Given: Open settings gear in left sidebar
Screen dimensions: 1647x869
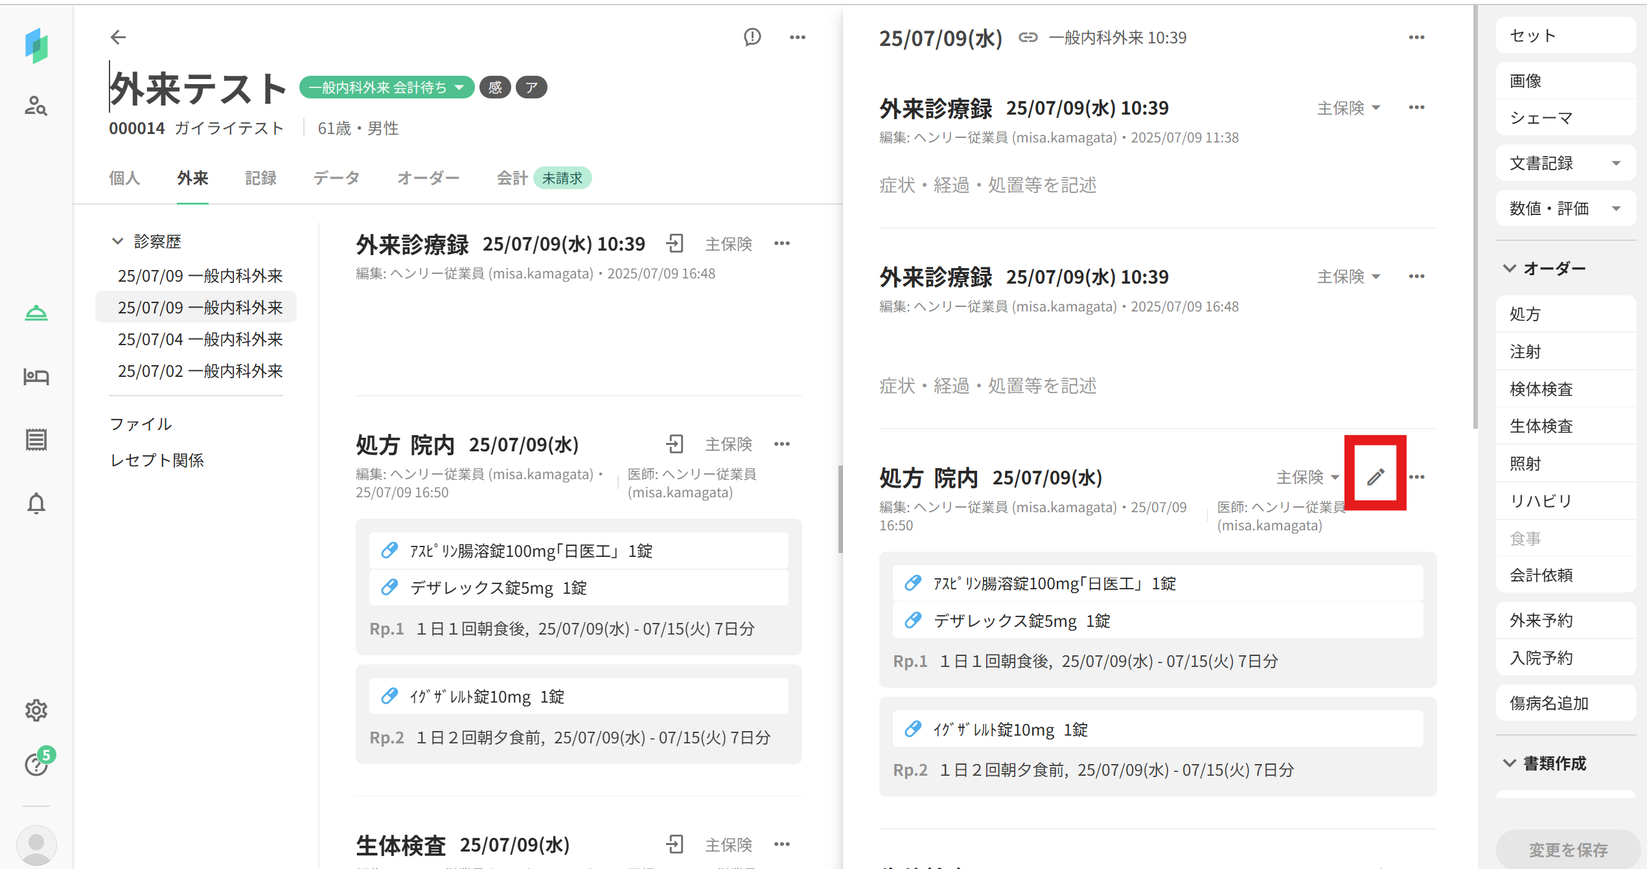Looking at the screenshot, I should (36, 710).
